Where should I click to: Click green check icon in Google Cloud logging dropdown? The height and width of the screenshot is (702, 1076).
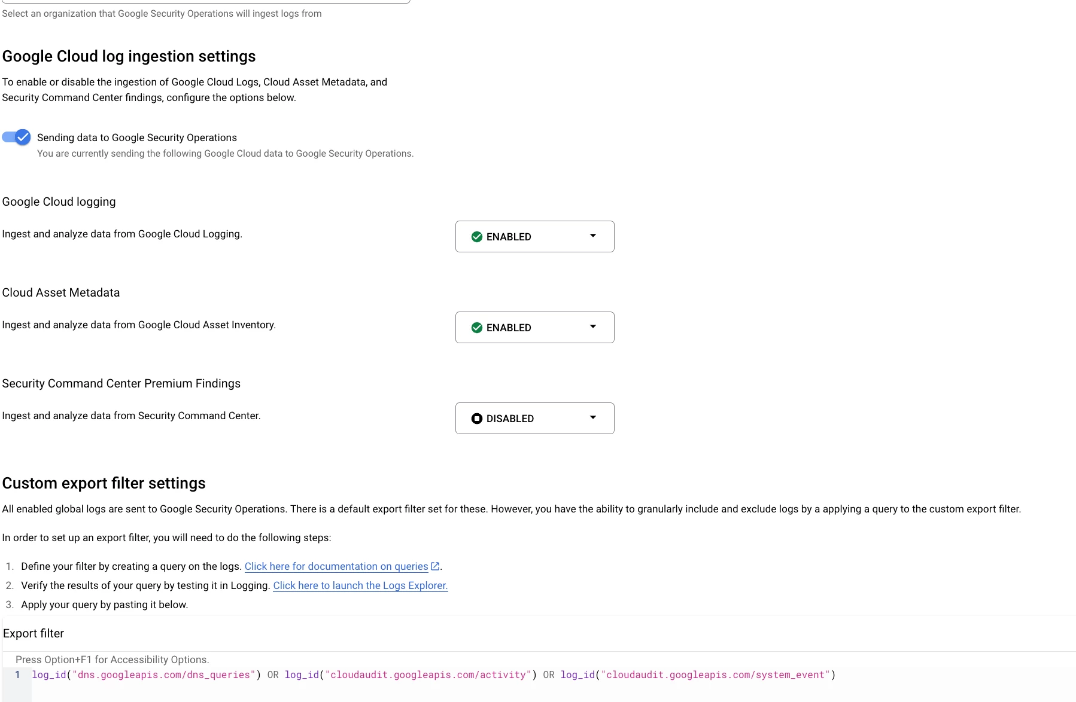477,237
